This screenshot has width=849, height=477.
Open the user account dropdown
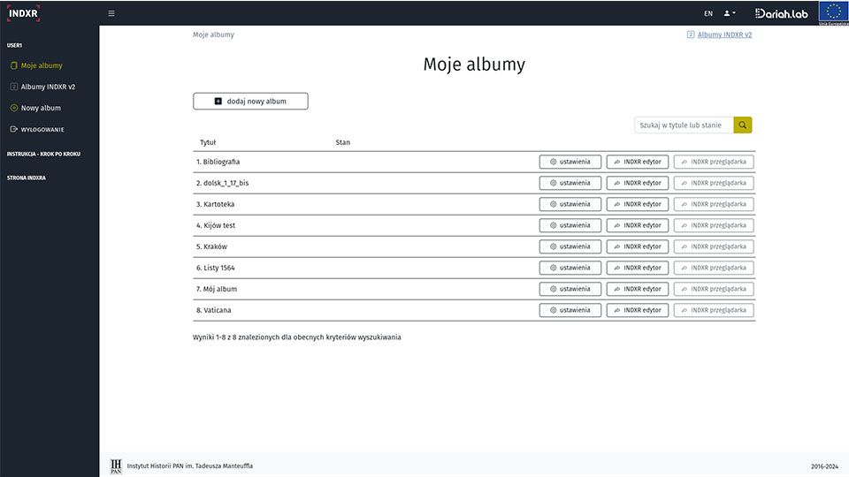pyautogui.click(x=730, y=13)
